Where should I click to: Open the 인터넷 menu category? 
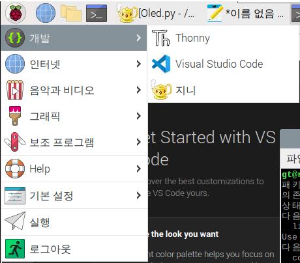tap(74, 64)
